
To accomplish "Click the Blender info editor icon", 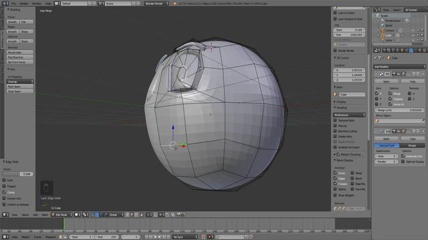I will (5, 3).
